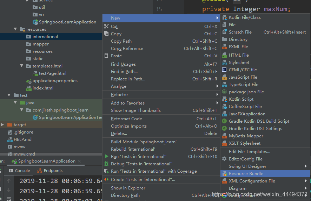This screenshot has width=311, height=201.
Task: Choose Rebuild 'international'
Action: pos(161,149)
